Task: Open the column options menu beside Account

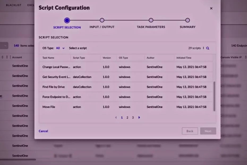Action: click(x=7, y=57)
